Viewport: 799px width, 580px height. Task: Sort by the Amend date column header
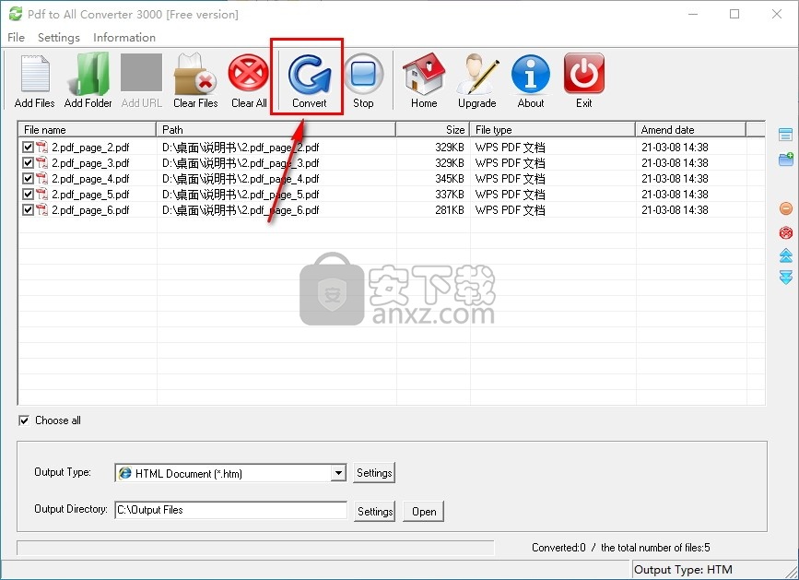tap(691, 129)
